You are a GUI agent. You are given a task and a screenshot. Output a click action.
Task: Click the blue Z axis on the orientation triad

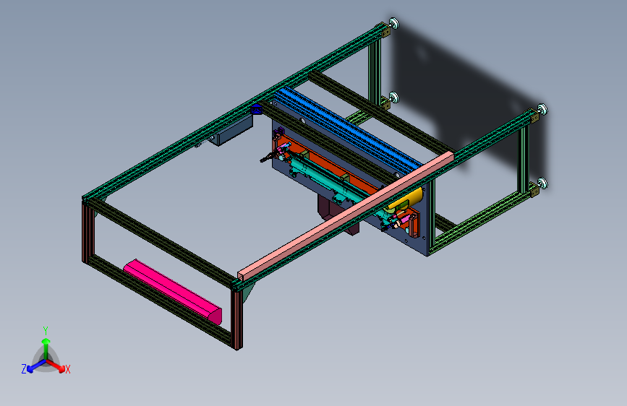[35, 366]
